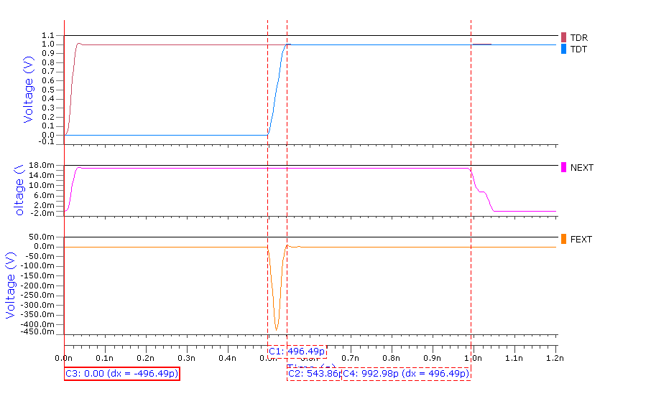Click the TDR red legend swatch
651x396 pixels.
[563, 37]
